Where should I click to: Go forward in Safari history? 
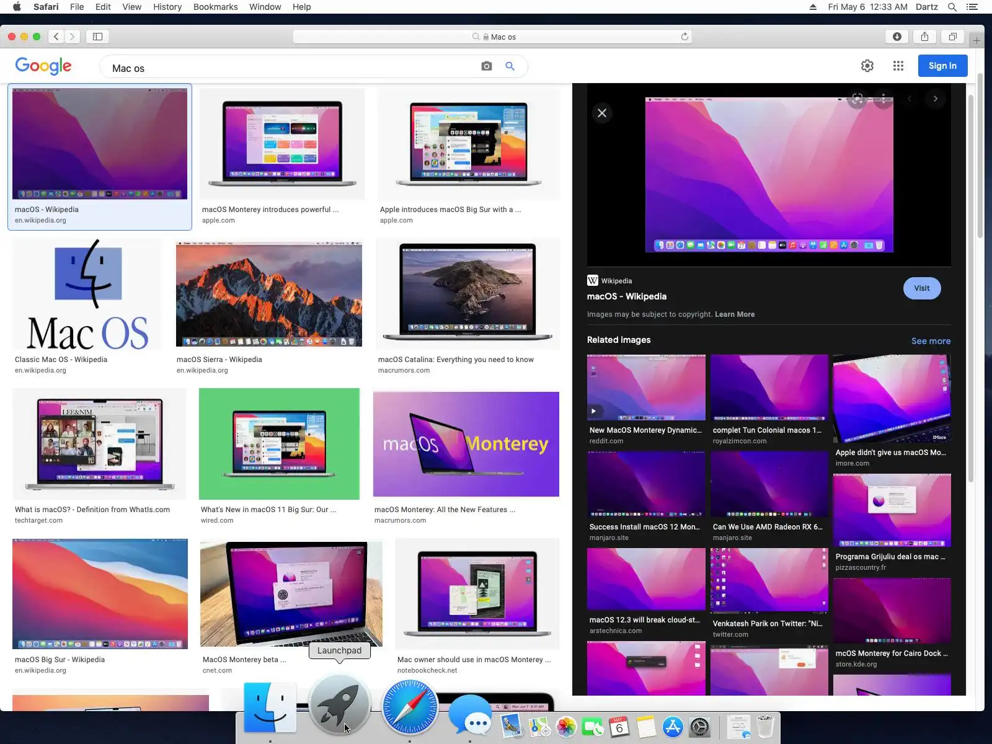(x=72, y=37)
